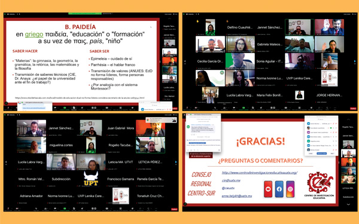Open the Instagram phone icon on Gracias slide
This screenshot has height=224, width=359.
(290, 189)
